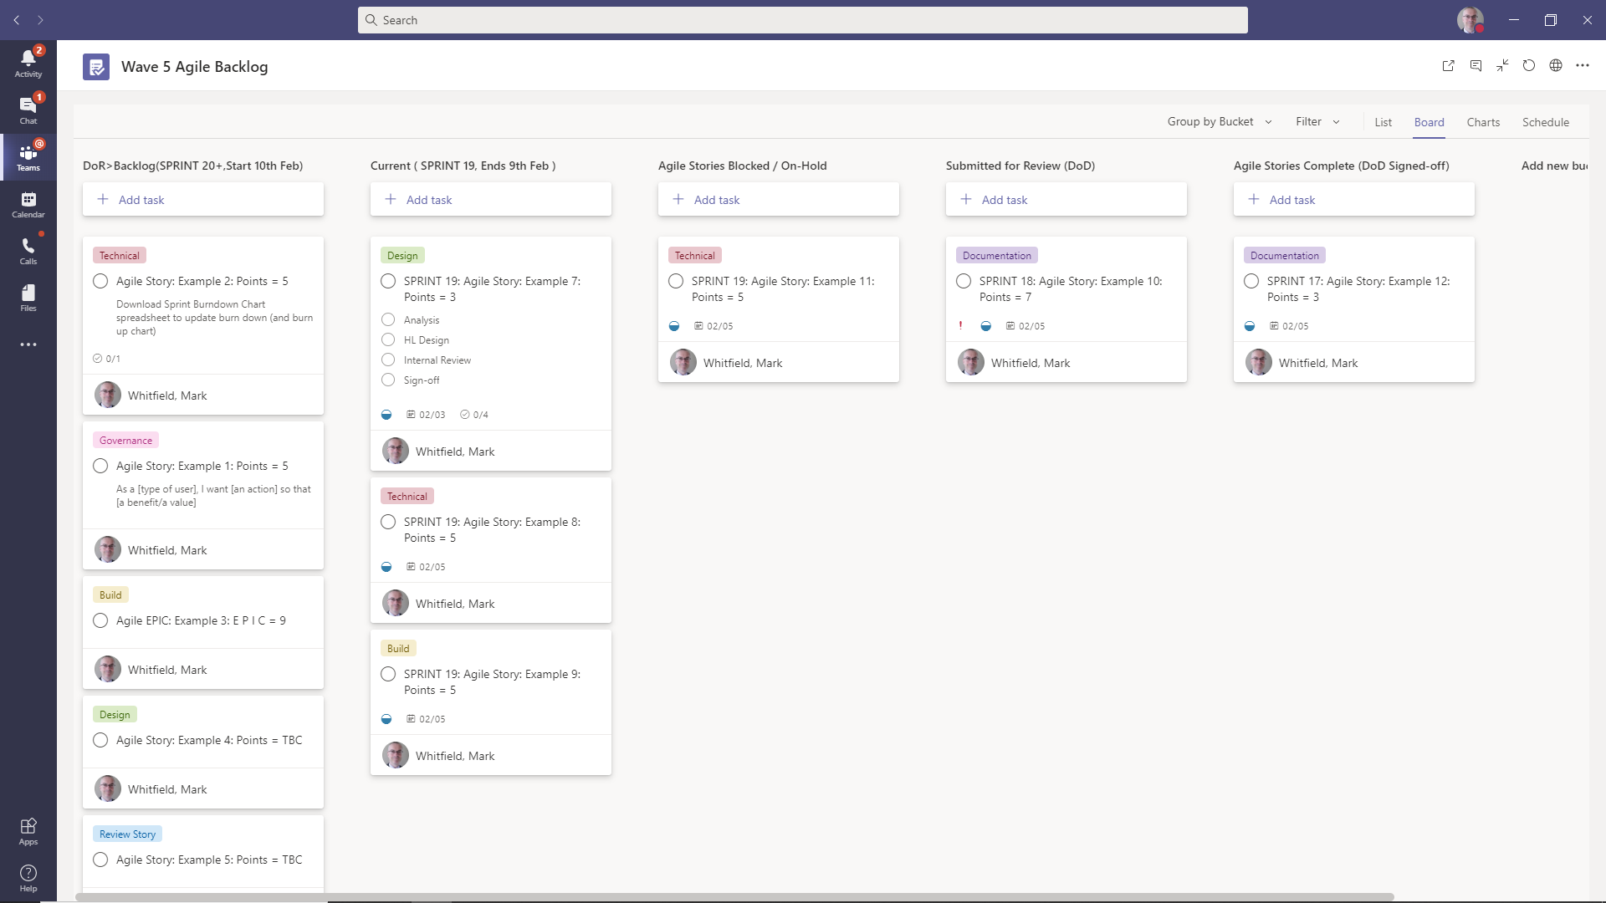
Task: Click the reload tab icon
Action: (1528, 66)
